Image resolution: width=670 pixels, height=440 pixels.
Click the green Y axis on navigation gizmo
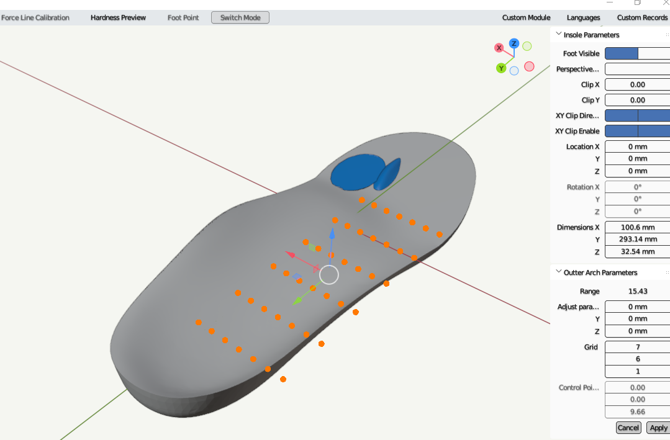click(500, 68)
